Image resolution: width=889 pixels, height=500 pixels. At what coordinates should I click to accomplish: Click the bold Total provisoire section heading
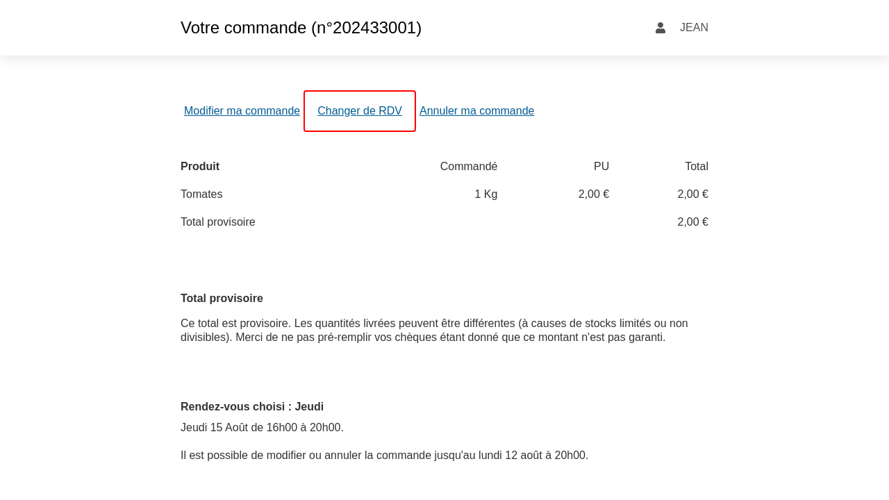[222, 299]
